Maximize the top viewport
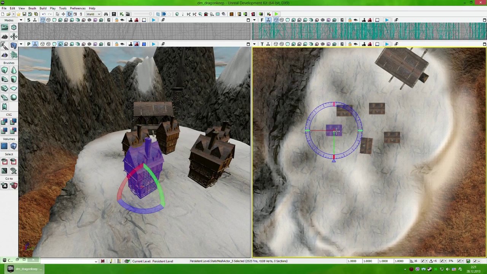The image size is (487, 274). point(484,44)
